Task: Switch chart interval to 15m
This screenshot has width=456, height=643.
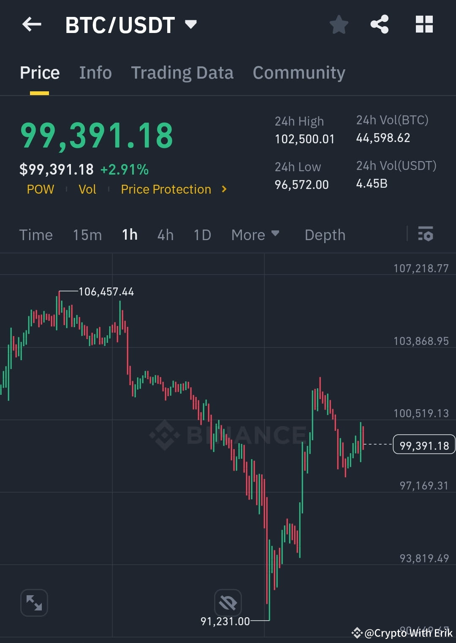Action: [87, 235]
